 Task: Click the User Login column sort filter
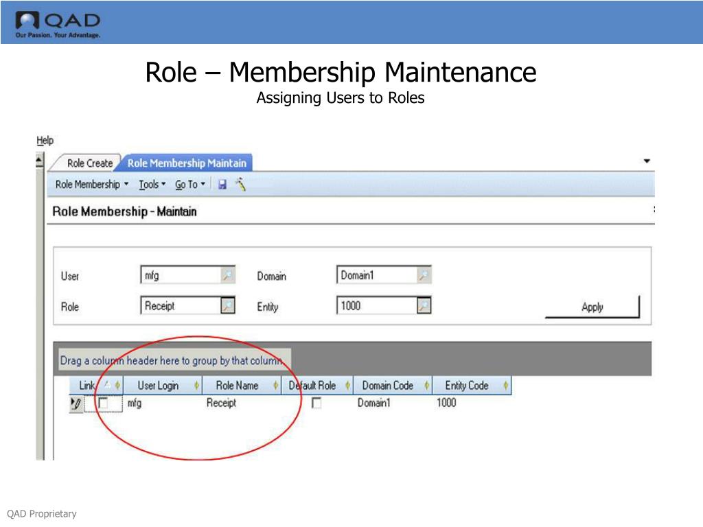pos(198,385)
